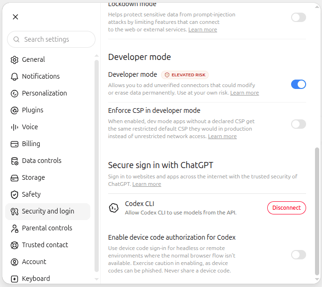Click the Trusted contact lifebuoy icon

point(15,245)
